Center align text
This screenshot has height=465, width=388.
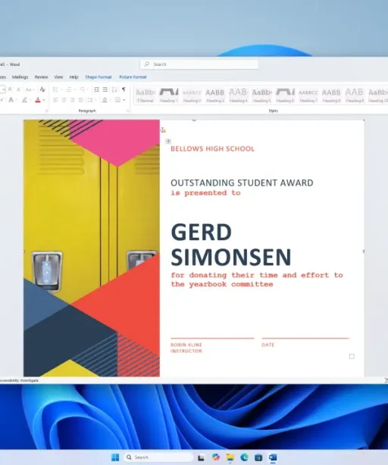click(x=64, y=100)
